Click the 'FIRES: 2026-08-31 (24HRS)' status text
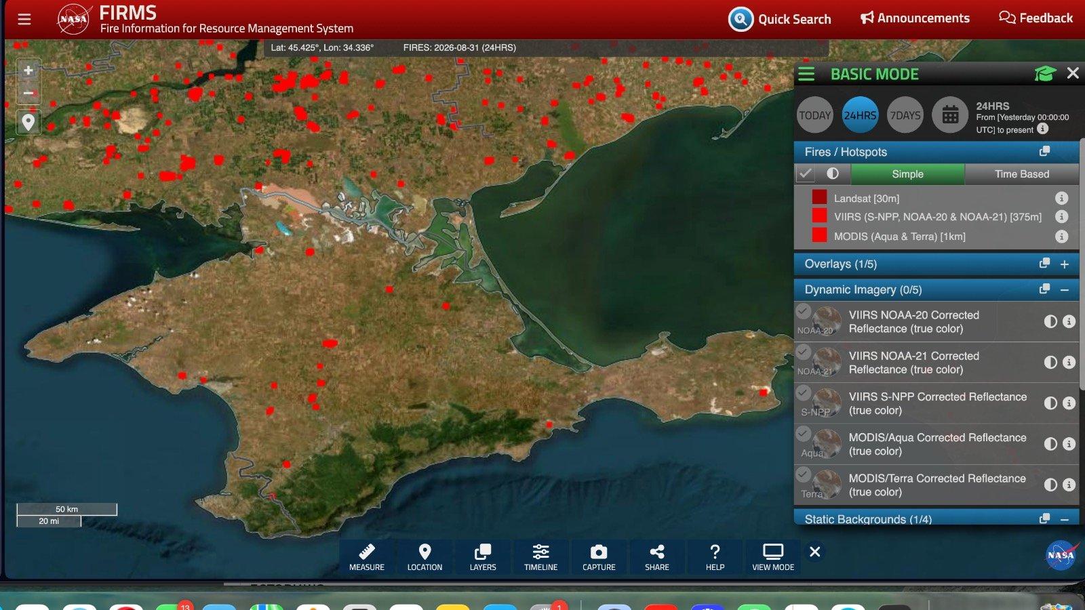This screenshot has height=610, width=1085. coord(460,47)
